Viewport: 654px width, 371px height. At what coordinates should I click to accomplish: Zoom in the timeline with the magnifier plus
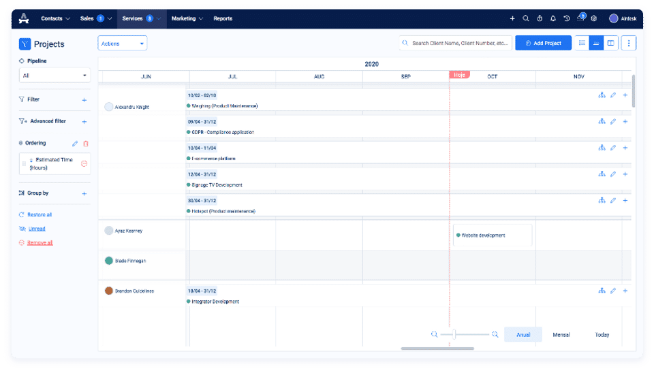point(495,334)
